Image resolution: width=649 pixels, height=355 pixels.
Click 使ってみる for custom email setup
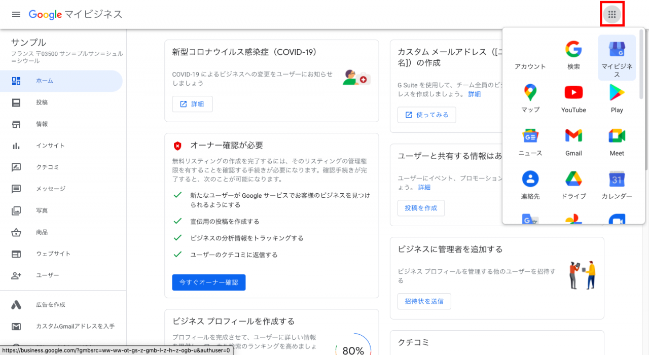point(426,115)
